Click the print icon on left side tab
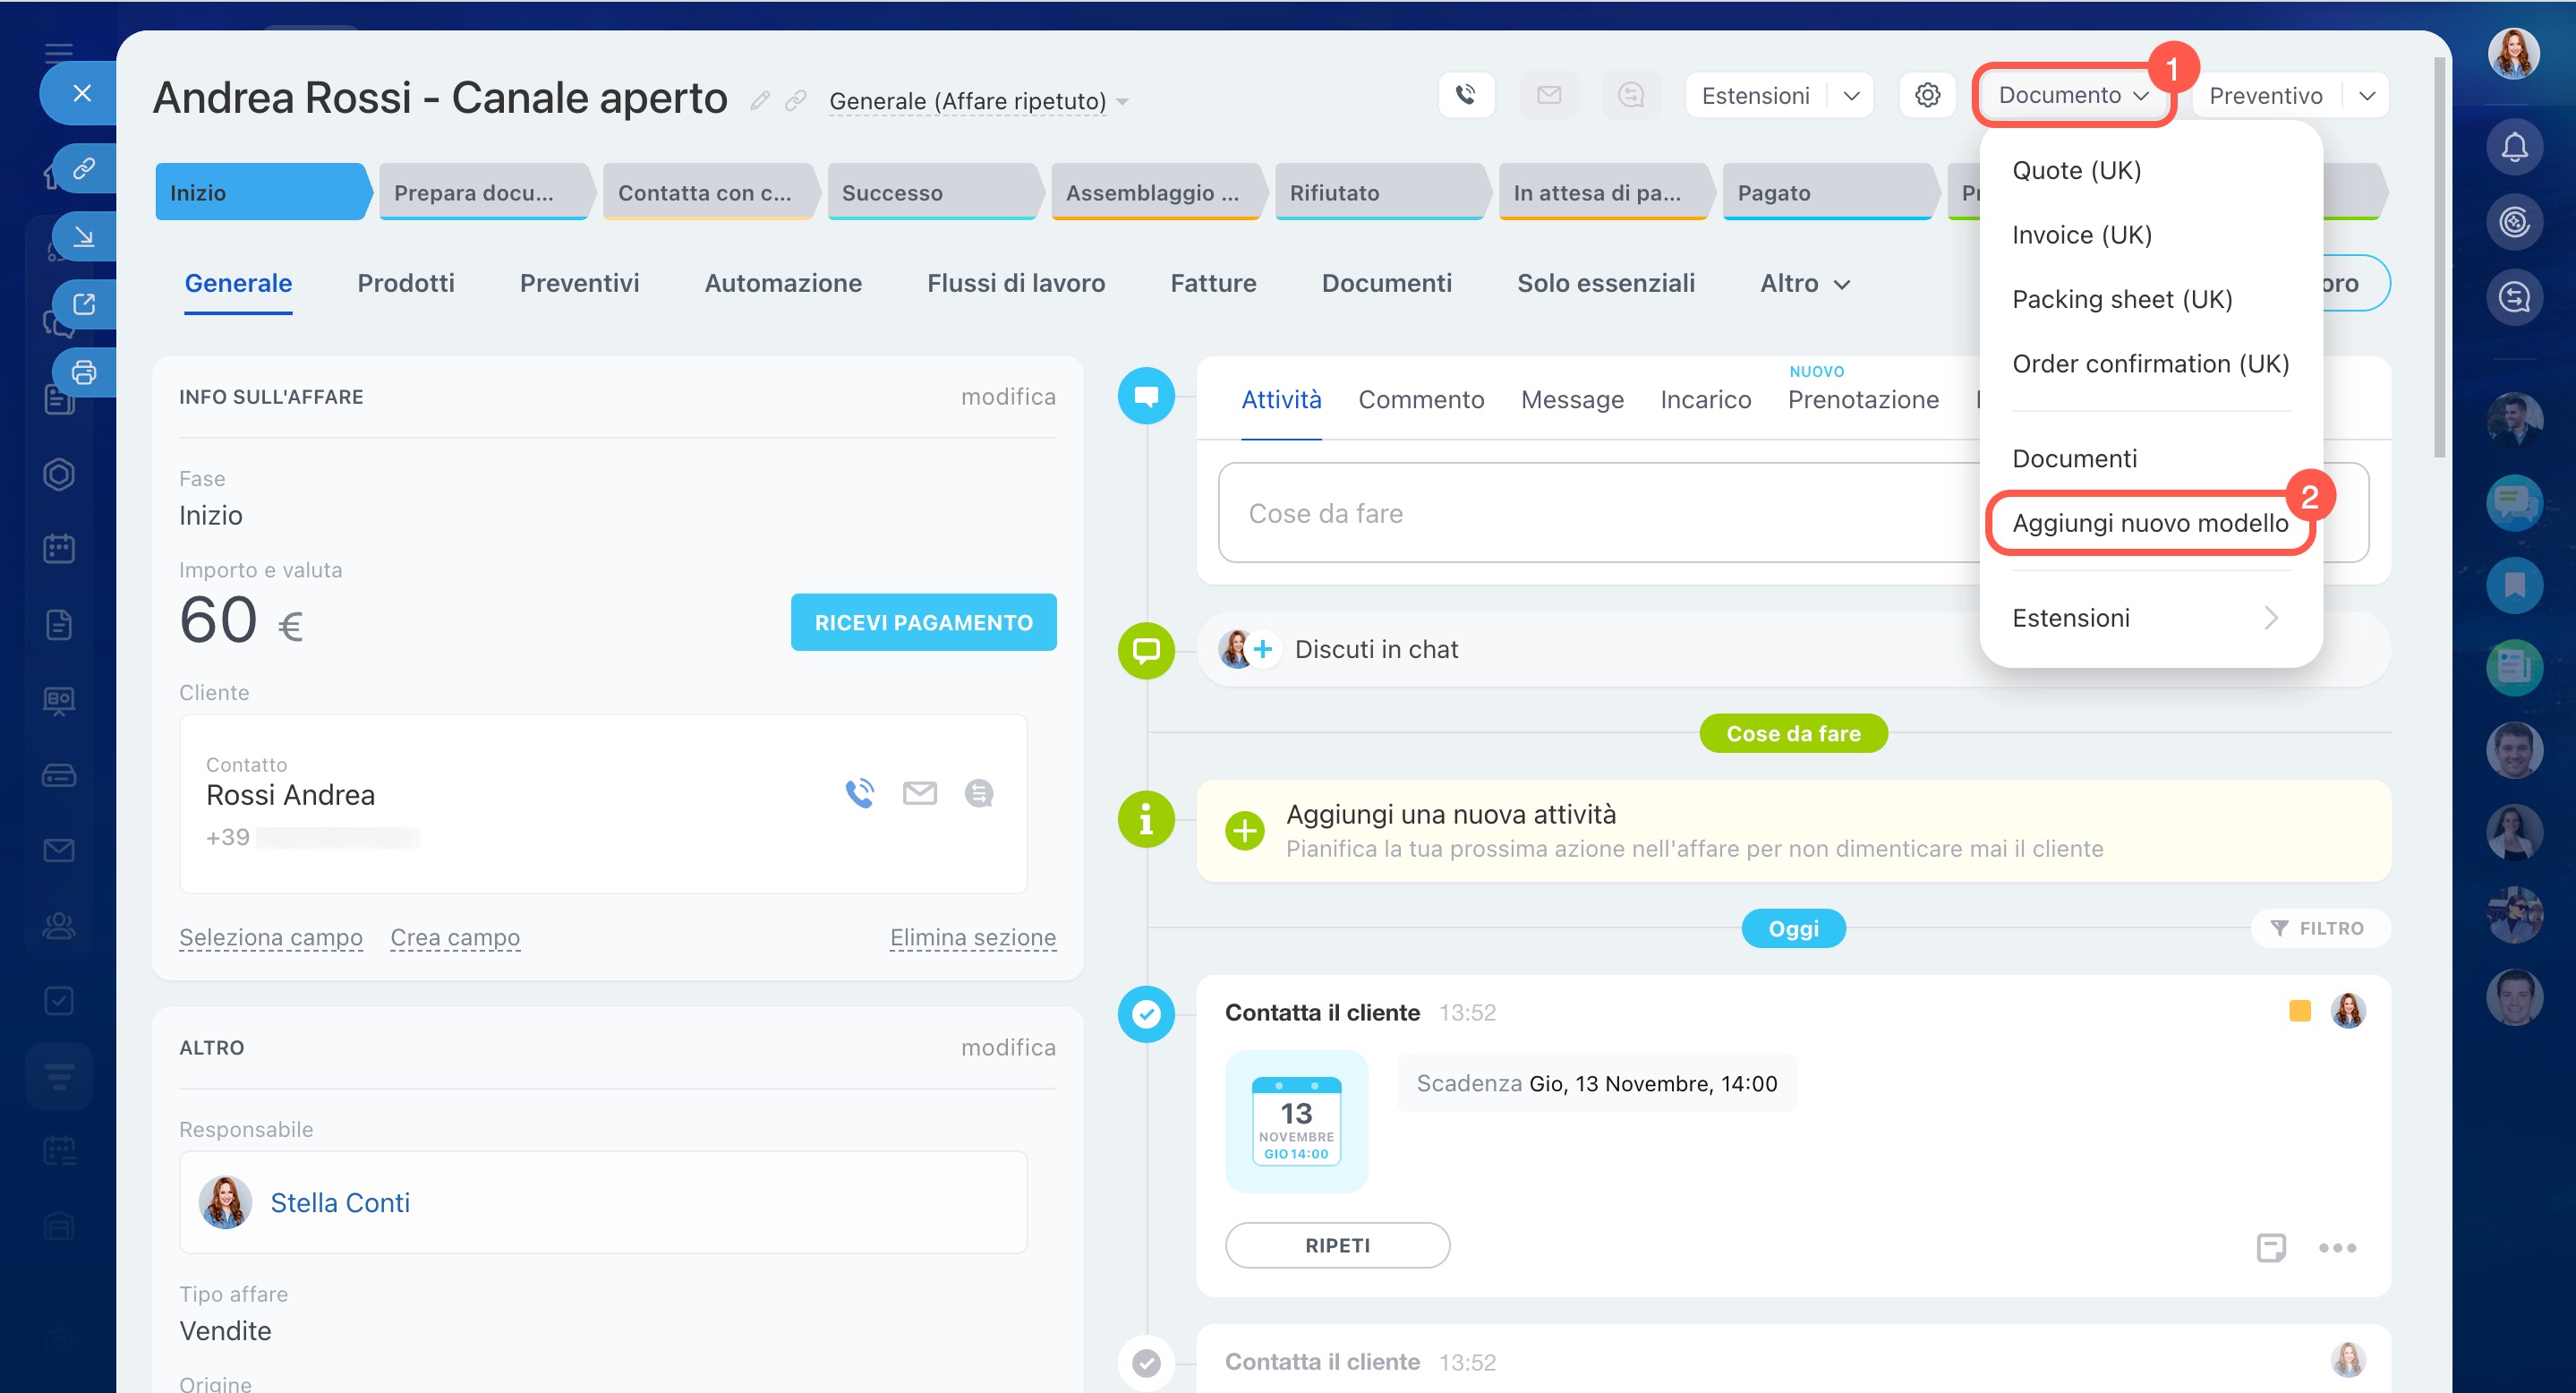Viewport: 2576px width, 1393px height. pyautogui.click(x=84, y=373)
